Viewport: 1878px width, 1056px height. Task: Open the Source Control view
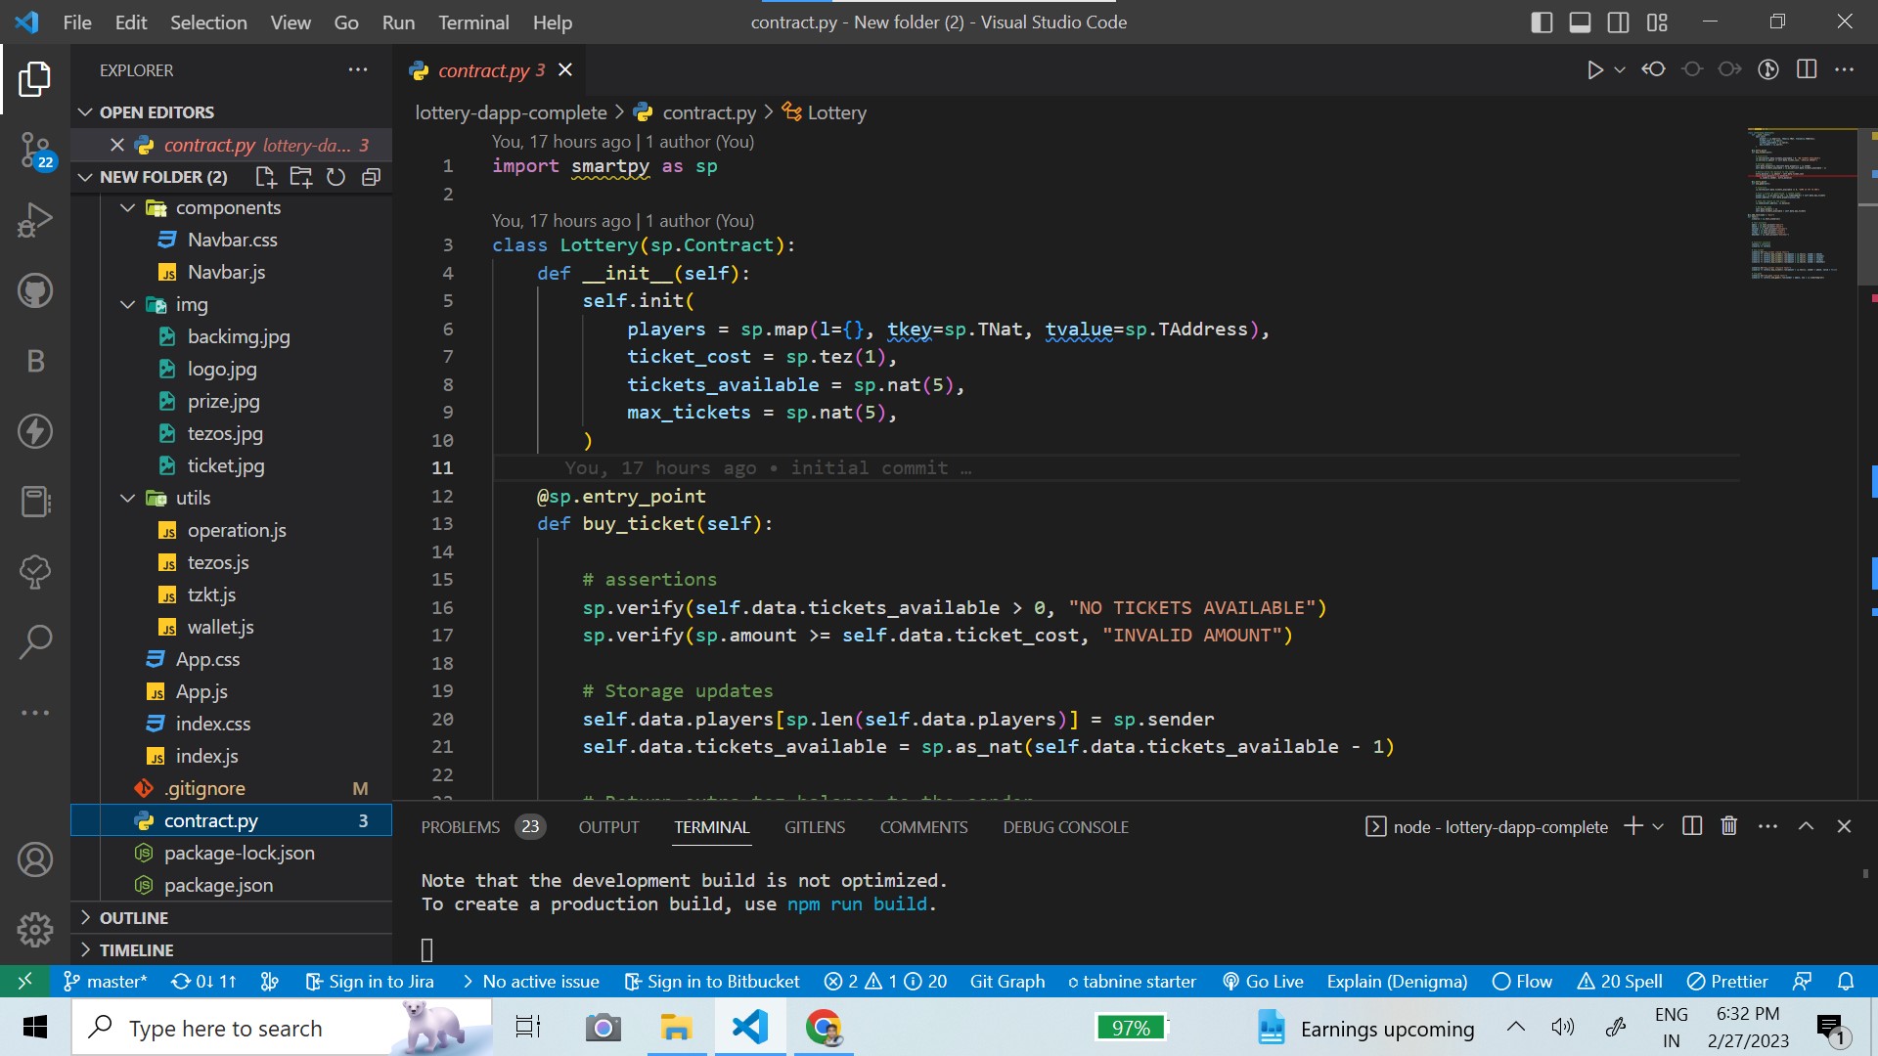pos(35,150)
